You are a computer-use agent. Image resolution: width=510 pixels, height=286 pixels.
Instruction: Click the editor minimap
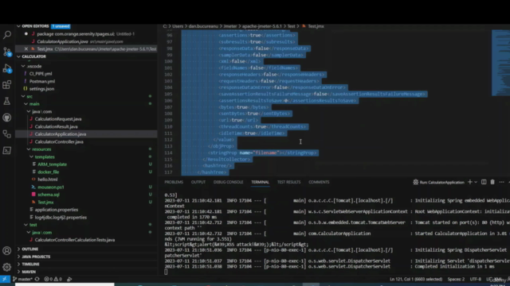(500, 64)
